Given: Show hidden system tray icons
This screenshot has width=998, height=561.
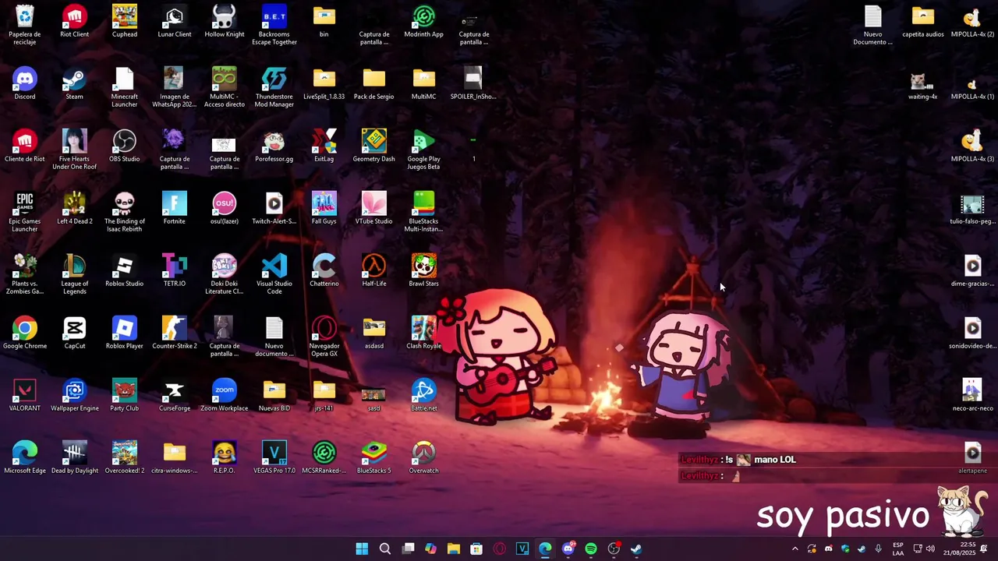Looking at the screenshot, I should (x=795, y=549).
